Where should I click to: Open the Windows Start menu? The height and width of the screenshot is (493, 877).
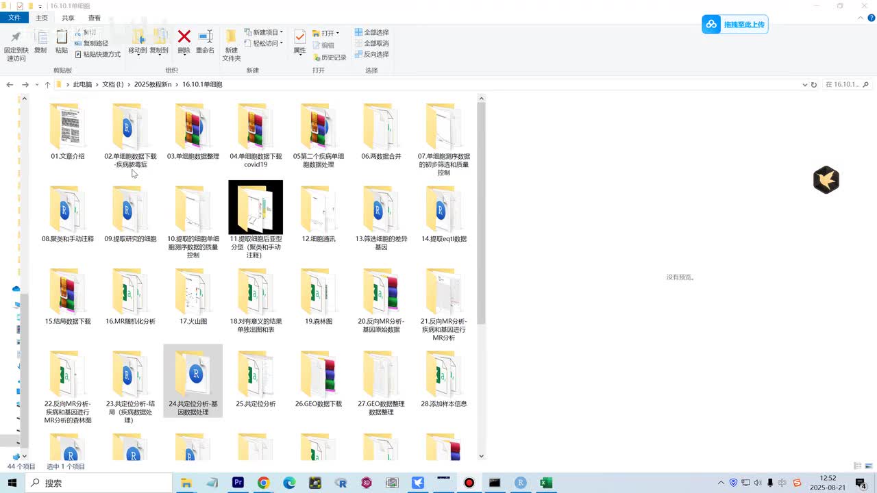click(x=12, y=483)
